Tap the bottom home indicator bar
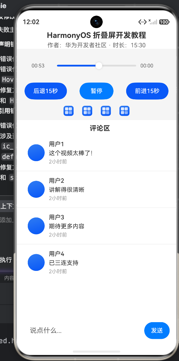The height and width of the screenshot is (361, 179). (x=97, y=352)
